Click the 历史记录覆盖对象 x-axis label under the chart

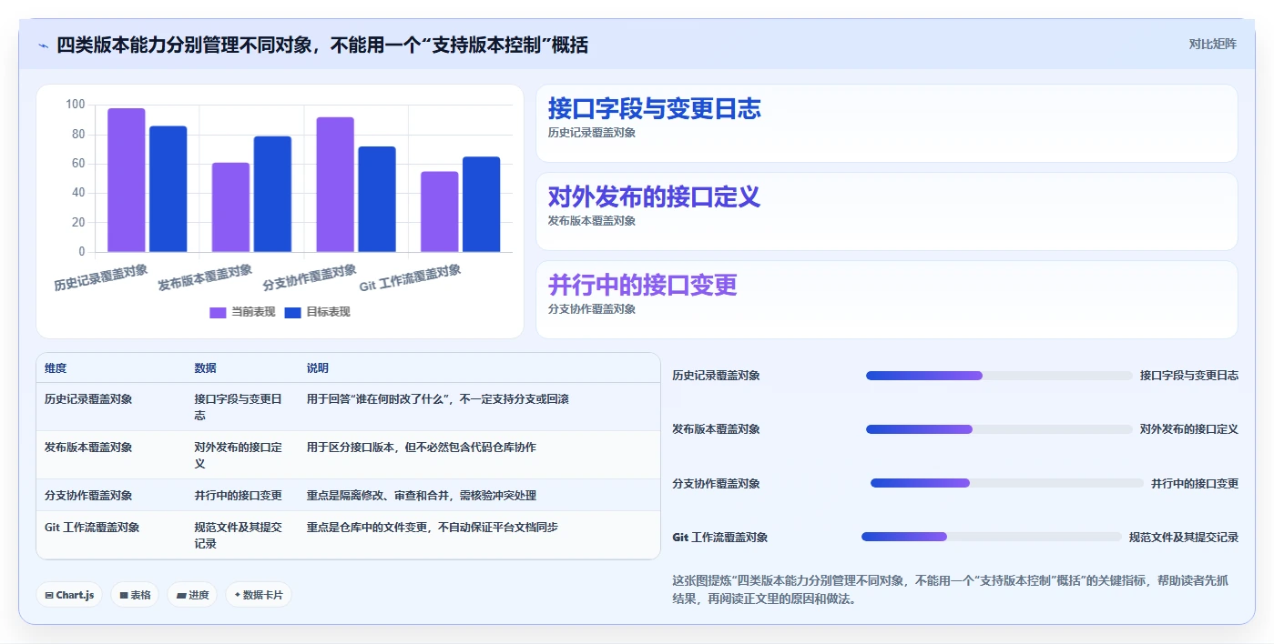coord(101,277)
